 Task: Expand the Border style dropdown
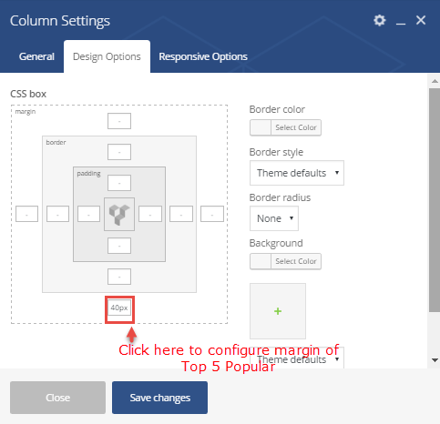coord(297,173)
